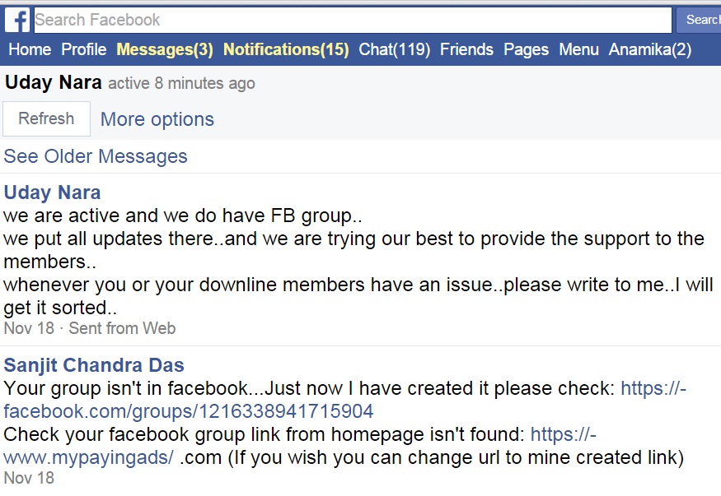Viewport: 721px width, 496px height.
Task: Click the Refresh button
Action: [46, 118]
